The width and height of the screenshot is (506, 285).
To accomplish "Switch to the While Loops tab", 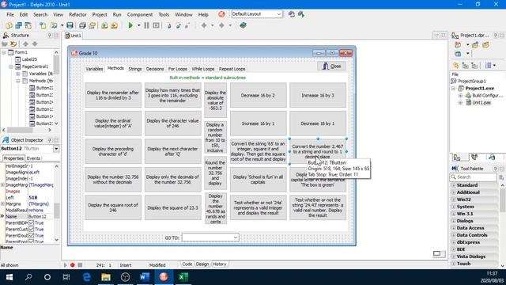I will pos(203,69).
